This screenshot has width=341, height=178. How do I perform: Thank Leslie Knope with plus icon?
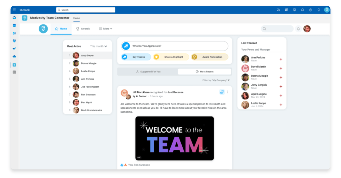pyautogui.click(x=281, y=105)
